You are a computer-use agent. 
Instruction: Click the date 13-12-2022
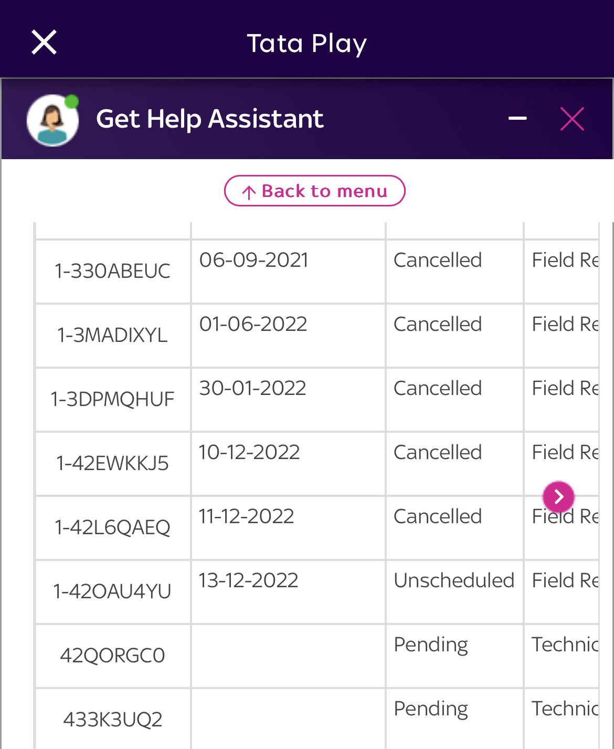249,580
